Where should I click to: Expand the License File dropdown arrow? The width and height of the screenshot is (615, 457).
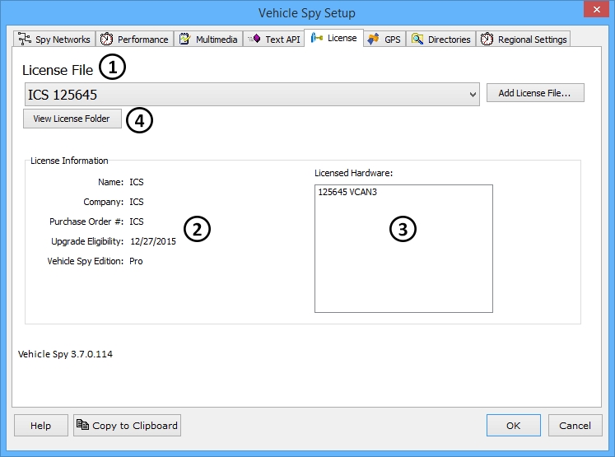pos(473,95)
